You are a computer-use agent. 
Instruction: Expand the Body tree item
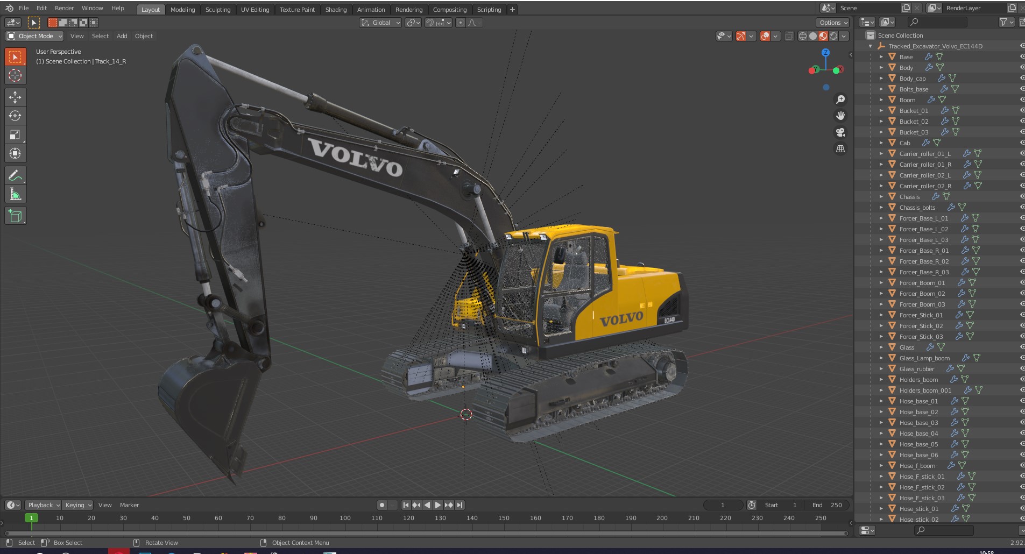[881, 67]
